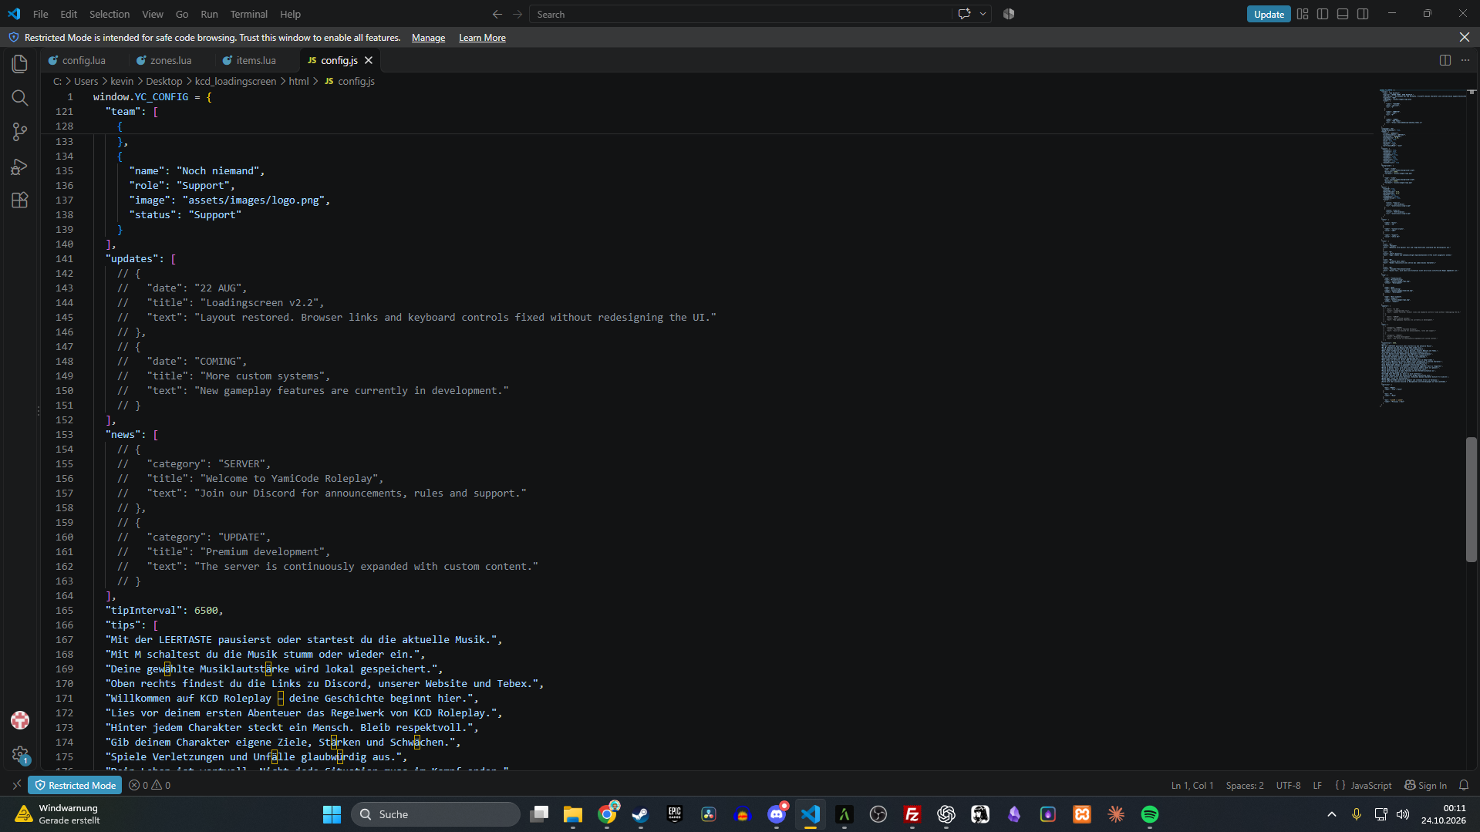
Task: Click the Update button
Action: click(1269, 14)
